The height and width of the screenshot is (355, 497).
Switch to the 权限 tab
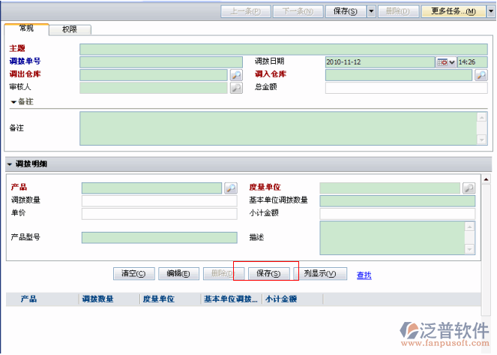pos(70,29)
